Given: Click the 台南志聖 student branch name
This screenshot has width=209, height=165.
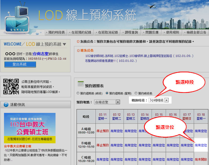Looking at the screenshot, I should pyautogui.click(x=41, y=54).
